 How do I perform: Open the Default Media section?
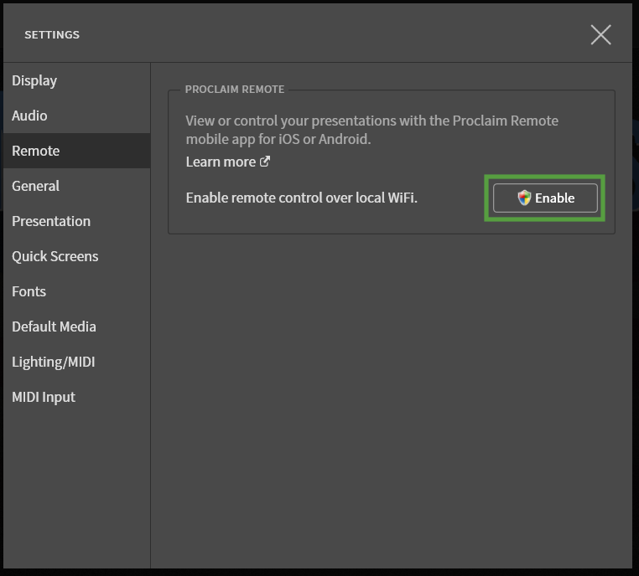54,327
